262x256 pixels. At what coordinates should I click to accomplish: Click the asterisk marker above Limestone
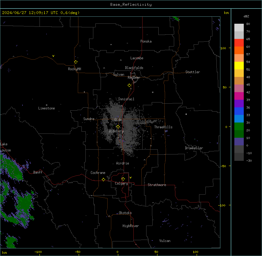47,105
